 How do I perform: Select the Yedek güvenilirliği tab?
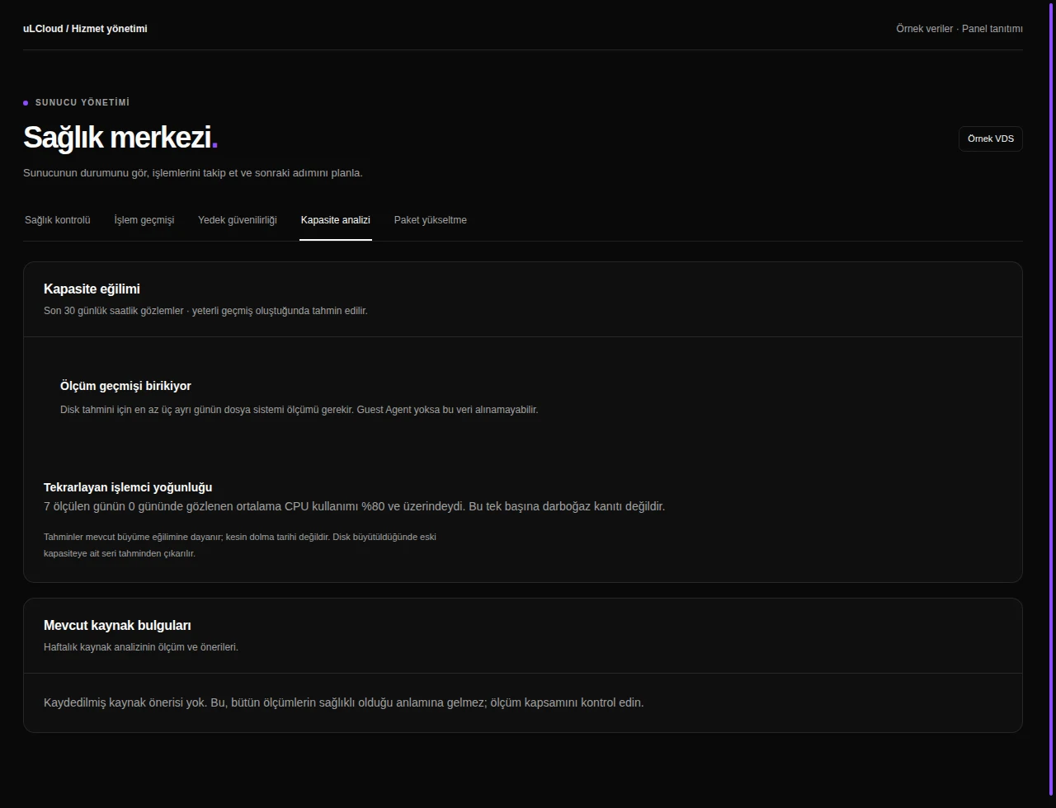pos(238,220)
